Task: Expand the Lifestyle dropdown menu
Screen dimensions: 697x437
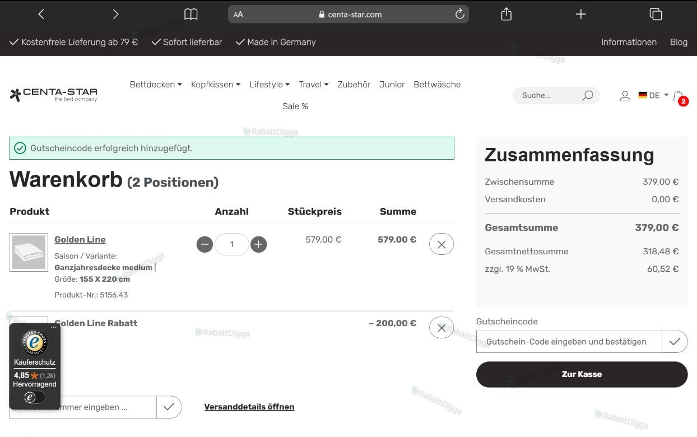Action: [269, 85]
